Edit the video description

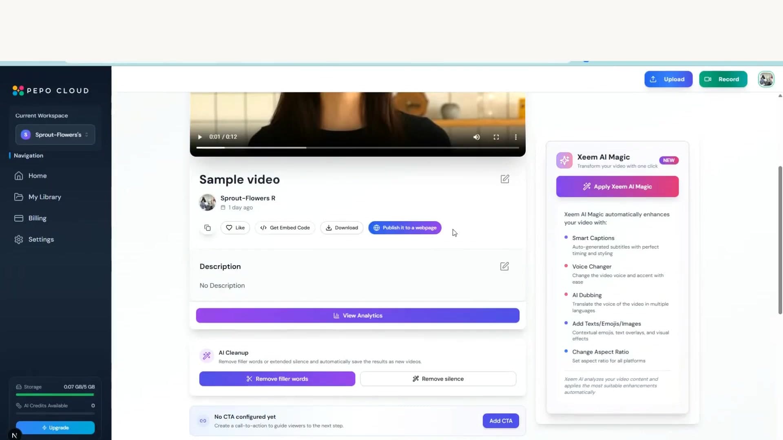tap(504, 266)
